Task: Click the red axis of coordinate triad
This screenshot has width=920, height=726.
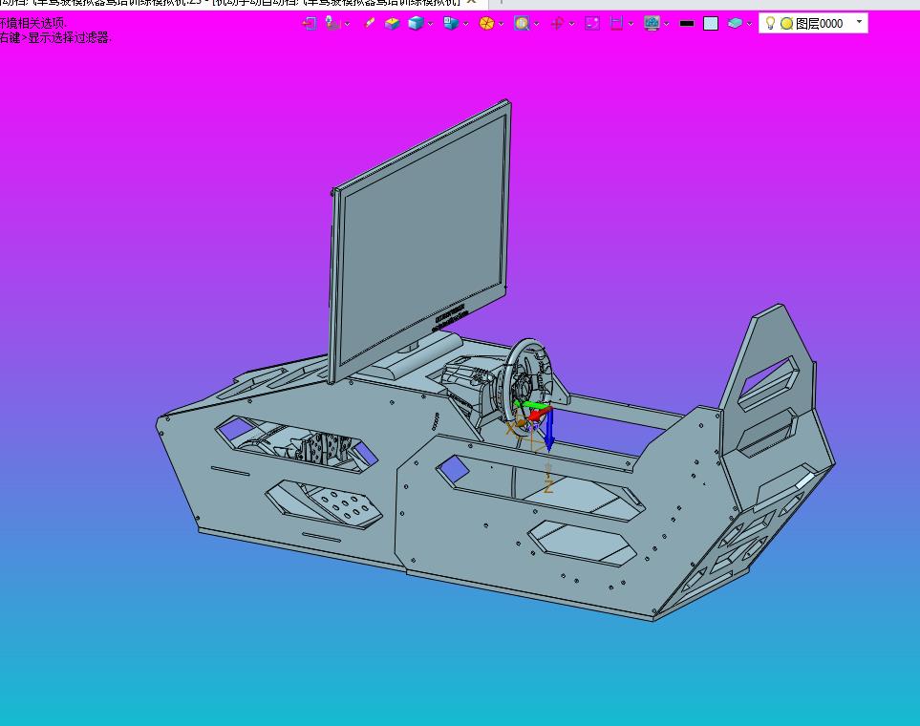Action: (539, 416)
